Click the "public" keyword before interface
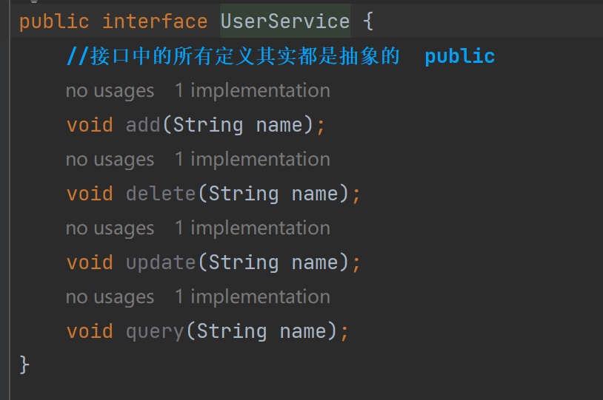 coord(54,21)
